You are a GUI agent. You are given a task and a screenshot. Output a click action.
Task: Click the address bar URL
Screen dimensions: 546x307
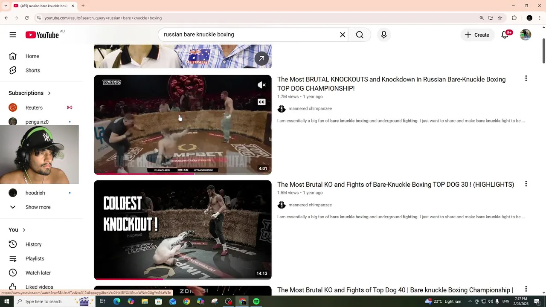[x=103, y=18]
